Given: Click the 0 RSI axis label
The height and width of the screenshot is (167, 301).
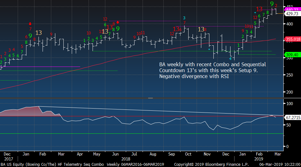Looking at the screenshot, I should 287,146.
